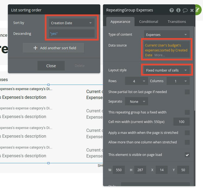Click the Delete button in sorting dialog
The width and height of the screenshot is (203, 191).
pos(80,66)
